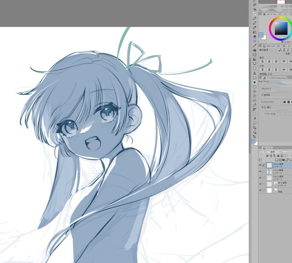Rotate canvas left in Navigator
This screenshot has height=263, width=292.
(287, 10)
